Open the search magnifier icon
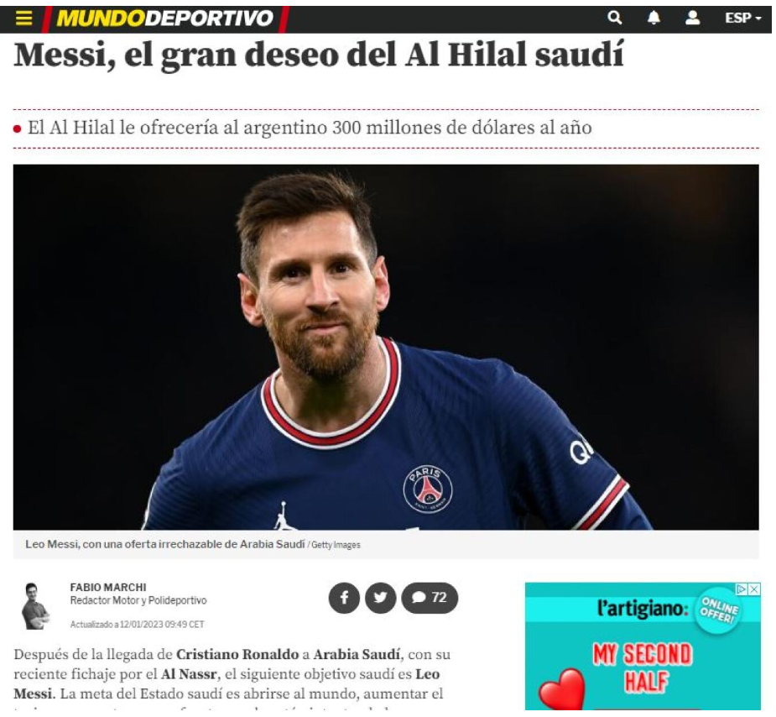This screenshot has height=717, width=776. [614, 18]
